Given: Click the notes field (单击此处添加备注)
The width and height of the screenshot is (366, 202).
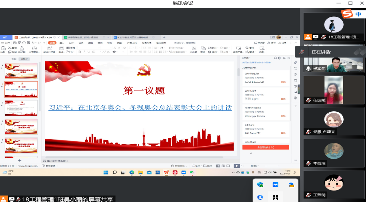Looking at the screenshot, I should coord(58,161).
